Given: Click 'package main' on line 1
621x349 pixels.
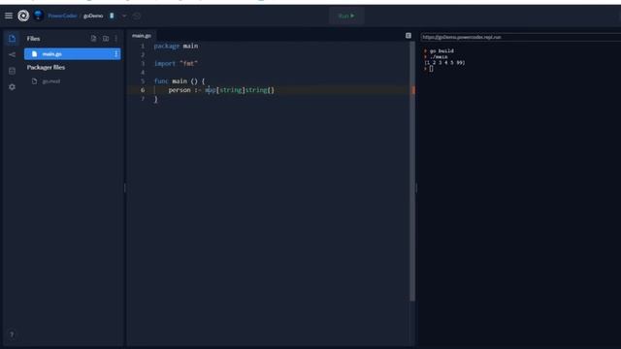Looking at the screenshot, I should pyautogui.click(x=176, y=46).
